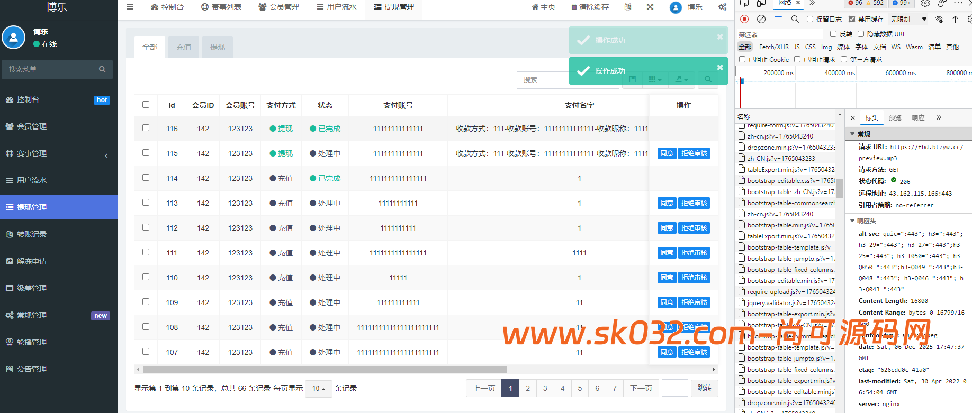
Task: Collapse the 响应头 section
Action: [852, 221]
